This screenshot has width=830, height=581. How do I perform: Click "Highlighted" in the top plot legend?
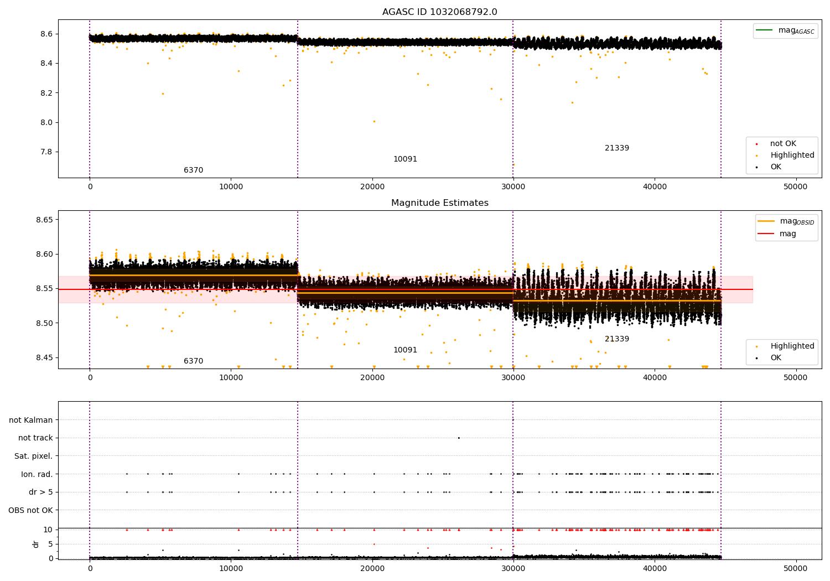pyautogui.click(x=792, y=155)
